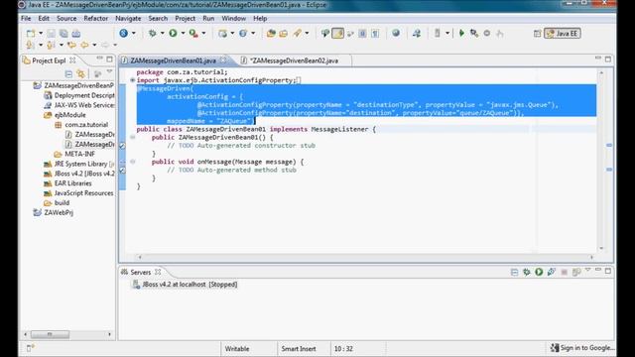Toggle Link with Editor in Project Explorer
635x357 pixels.
[x=81, y=73]
